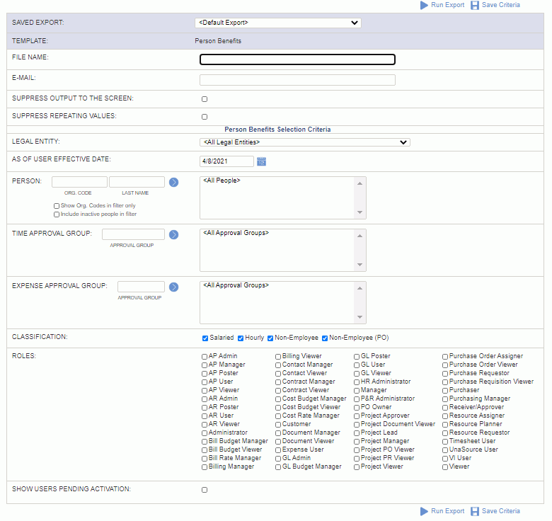The image size is (552, 521).
Task: Open the Legal Entity dropdown
Action: click(x=305, y=142)
